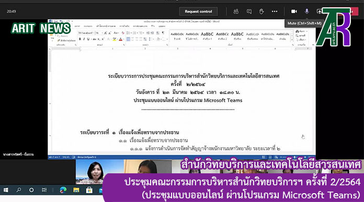The height and width of the screenshot is (202, 364).
Task: Apply bulleted list in Word ribbon
Action: coord(128,33)
